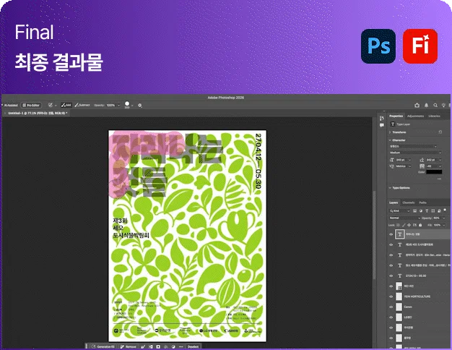
Task: Click the font size value field
Action: pos(403,160)
